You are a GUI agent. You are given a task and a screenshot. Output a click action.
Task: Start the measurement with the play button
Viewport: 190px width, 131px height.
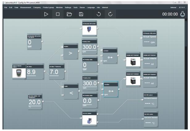46,14
